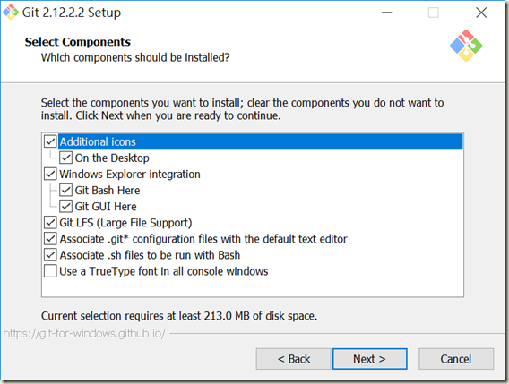
Task: Continue setup with the Next button
Action: [x=370, y=359]
